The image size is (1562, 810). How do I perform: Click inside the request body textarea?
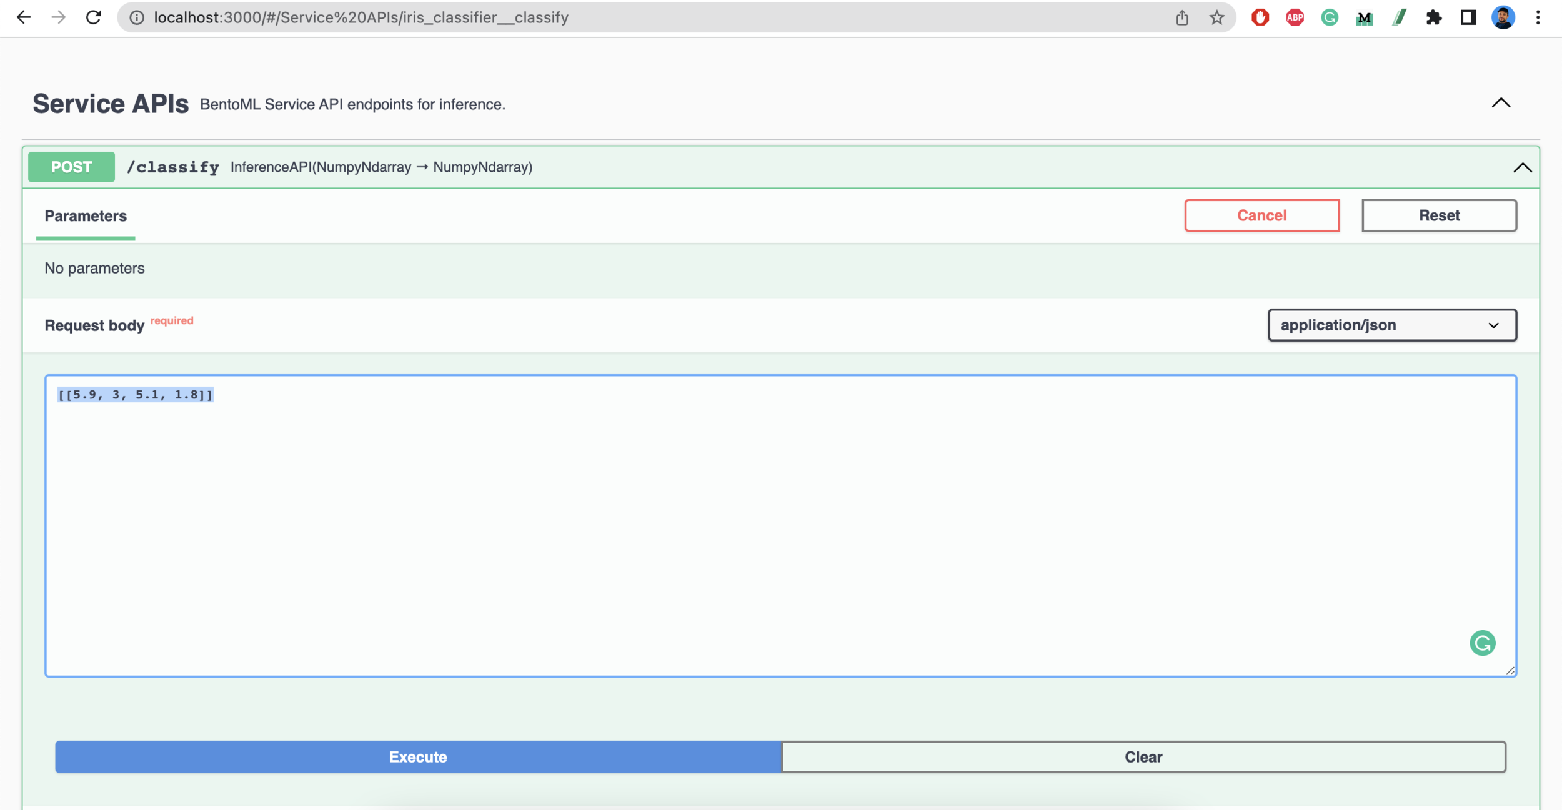click(x=780, y=525)
